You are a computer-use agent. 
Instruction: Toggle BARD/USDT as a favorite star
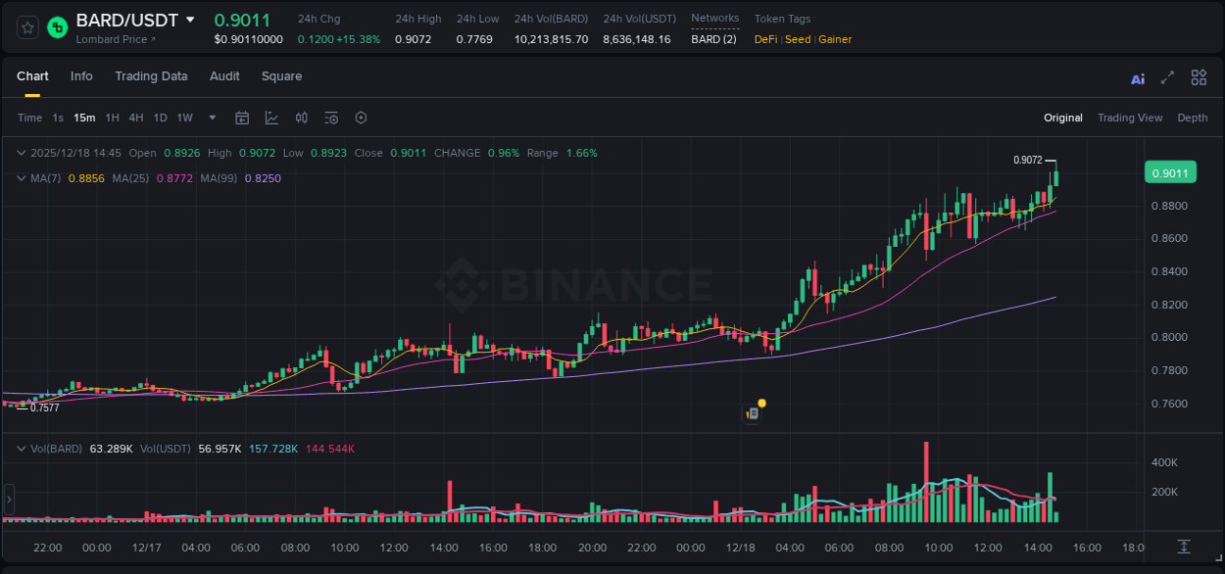pyautogui.click(x=26, y=26)
